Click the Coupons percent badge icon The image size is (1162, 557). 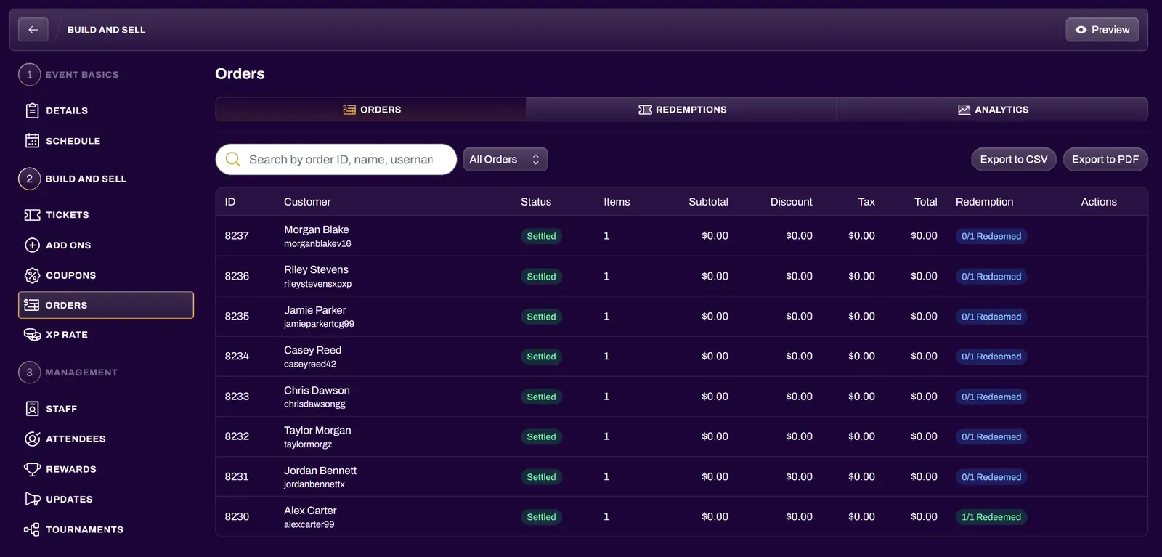pyautogui.click(x=32, y=275)
